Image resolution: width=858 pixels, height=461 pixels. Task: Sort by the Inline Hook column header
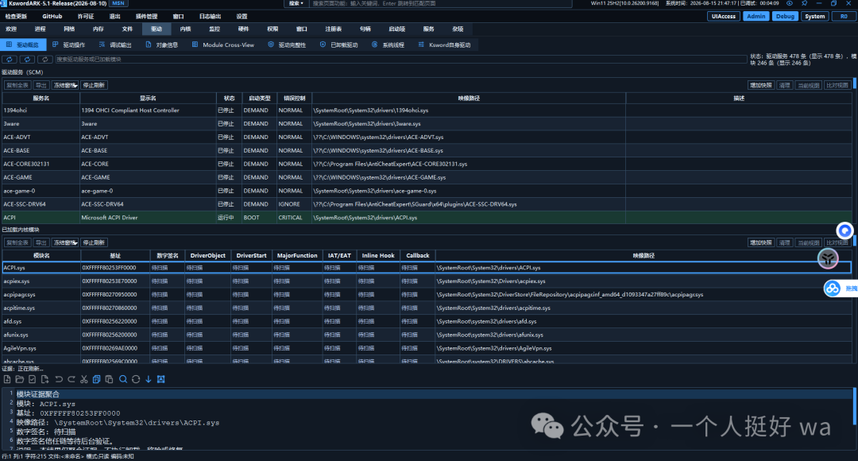tap(378, 256)
